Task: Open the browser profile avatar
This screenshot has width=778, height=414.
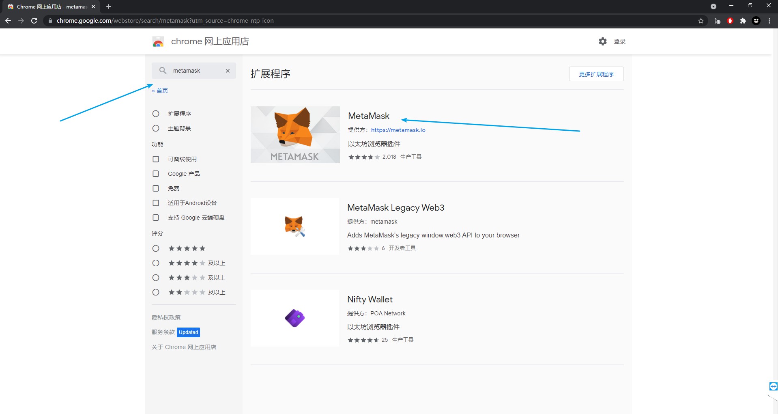Action: pos(756,21)
